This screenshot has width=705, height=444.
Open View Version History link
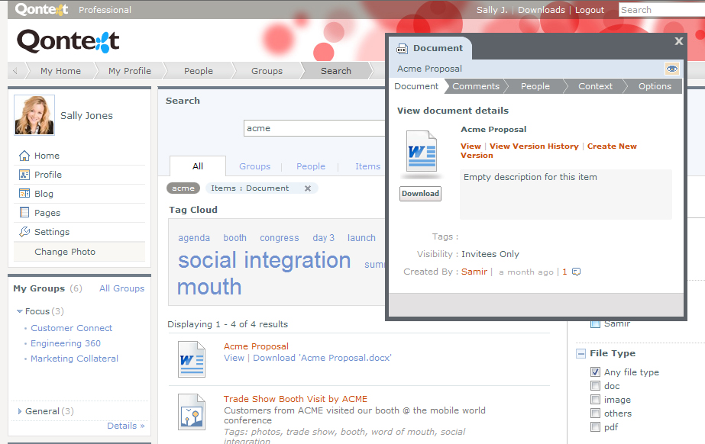pos(534,146)
